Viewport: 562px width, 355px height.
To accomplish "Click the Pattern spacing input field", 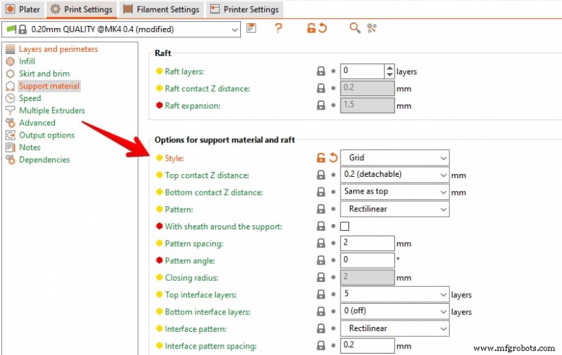I will 367,243.
